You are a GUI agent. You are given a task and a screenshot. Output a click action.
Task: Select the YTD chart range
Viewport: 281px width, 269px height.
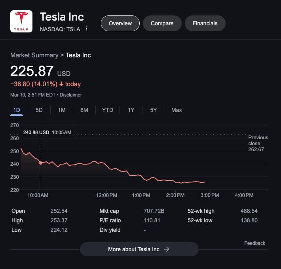pos(108,110)
